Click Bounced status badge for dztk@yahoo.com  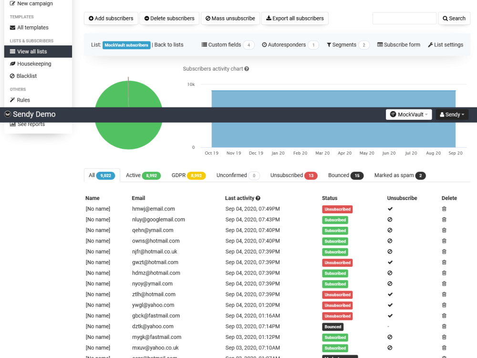pyautogui.click(x=333, y=326)
